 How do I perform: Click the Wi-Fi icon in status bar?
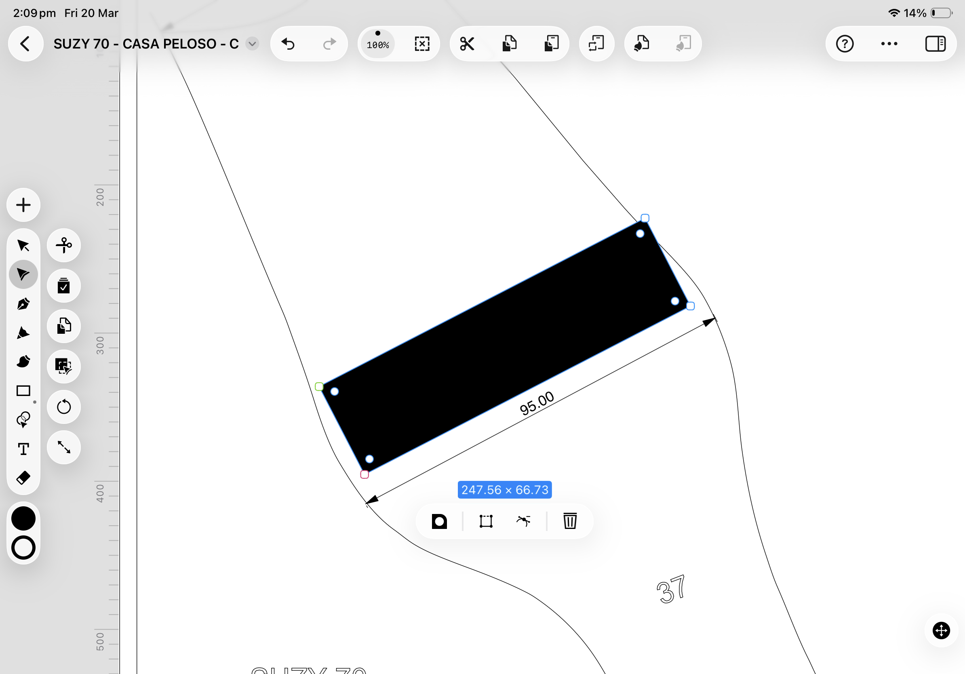click(x=893, y=13)
